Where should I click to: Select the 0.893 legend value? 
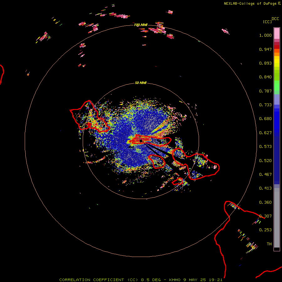(265, 63)
